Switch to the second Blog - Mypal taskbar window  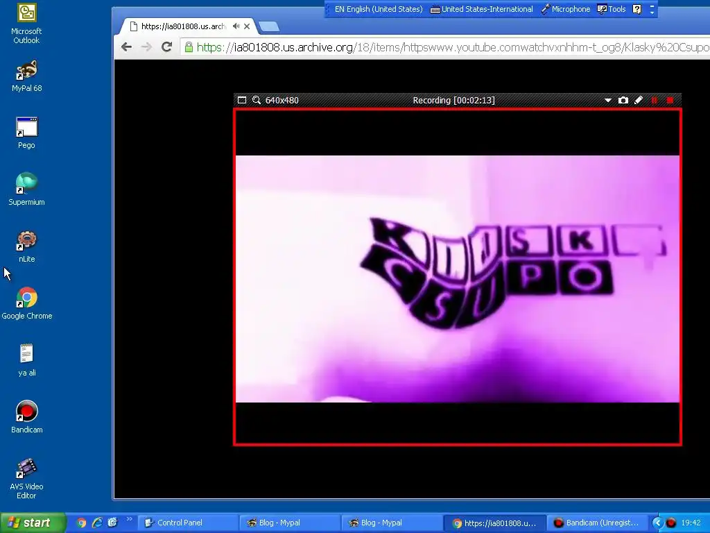(392, 523)
